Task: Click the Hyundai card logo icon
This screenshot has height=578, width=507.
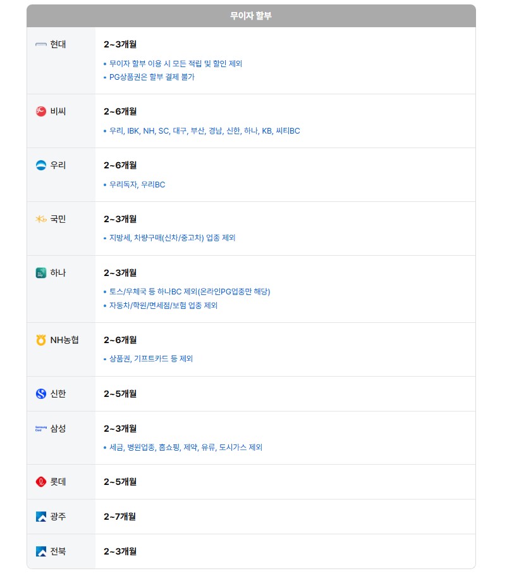Action: point(41,44)
